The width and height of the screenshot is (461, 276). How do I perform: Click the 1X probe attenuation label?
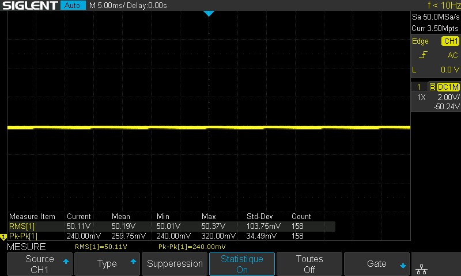coord(421,97)
